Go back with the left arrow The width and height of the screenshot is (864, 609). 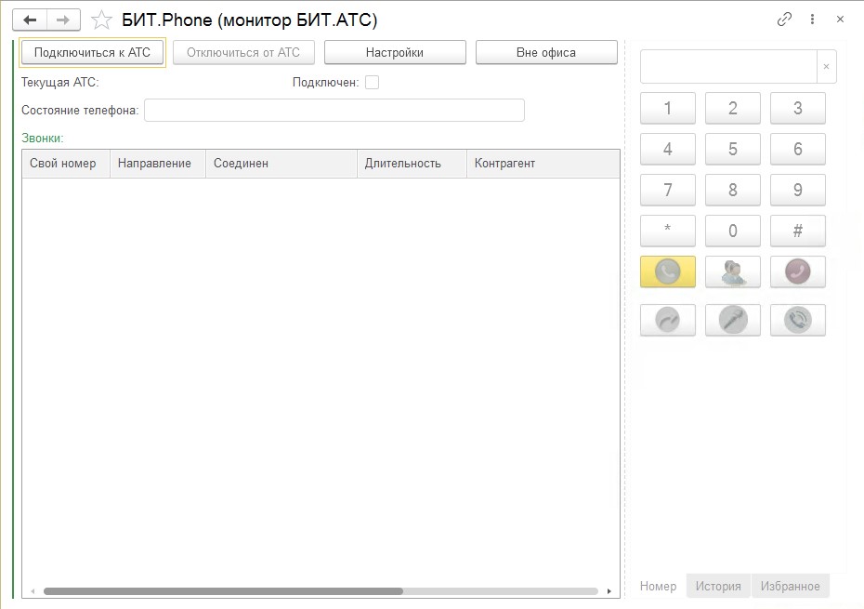point(30,20)
